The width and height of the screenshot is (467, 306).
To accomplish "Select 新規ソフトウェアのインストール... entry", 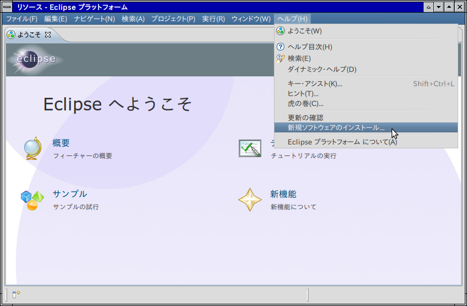I will coord(366,128).
